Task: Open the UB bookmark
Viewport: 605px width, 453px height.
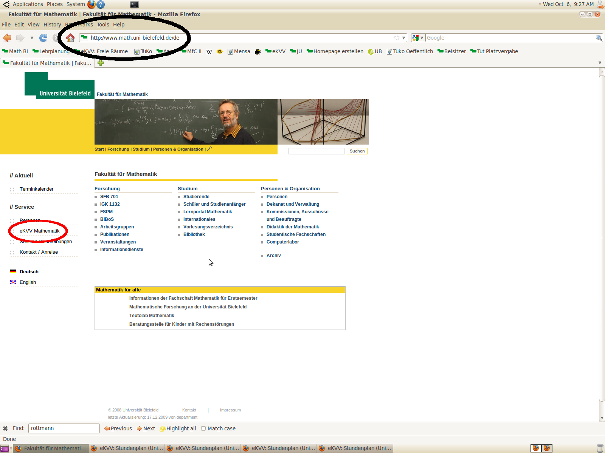Action: [x=375, y=51]
